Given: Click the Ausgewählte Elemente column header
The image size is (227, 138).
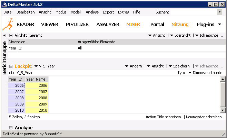Looking at the screenshot, I should click(x=97, y=42).
